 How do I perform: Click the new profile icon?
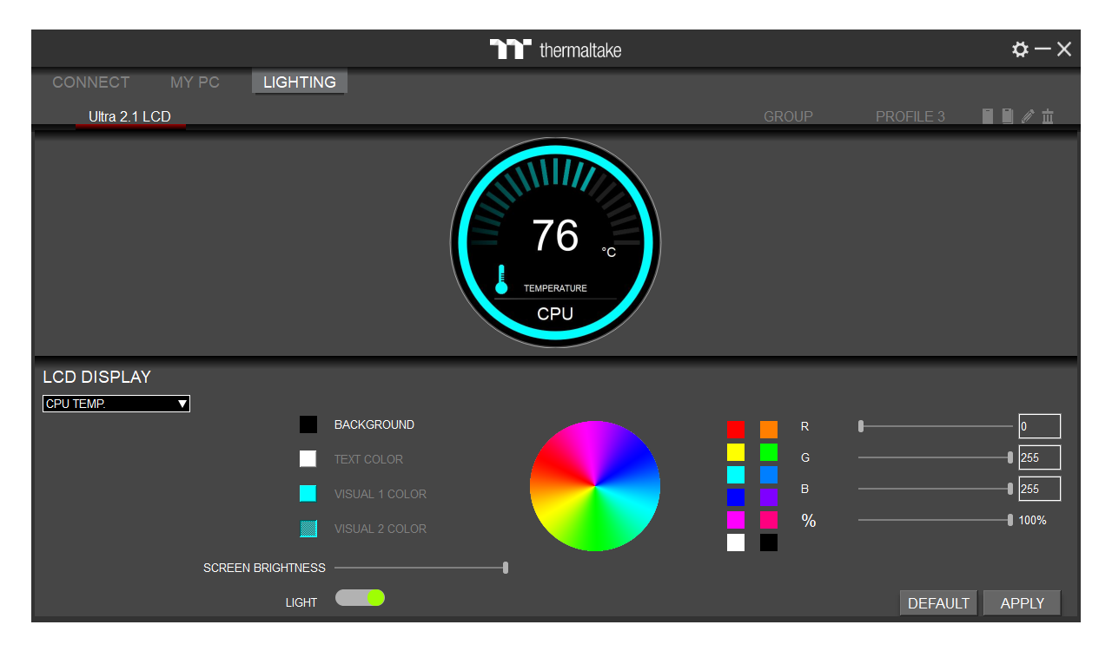[x=988, y=116]
